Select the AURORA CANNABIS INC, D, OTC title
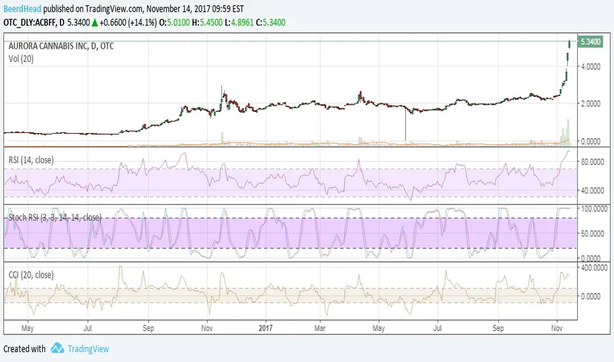614x362 pixels. click(x=61, y=46)
